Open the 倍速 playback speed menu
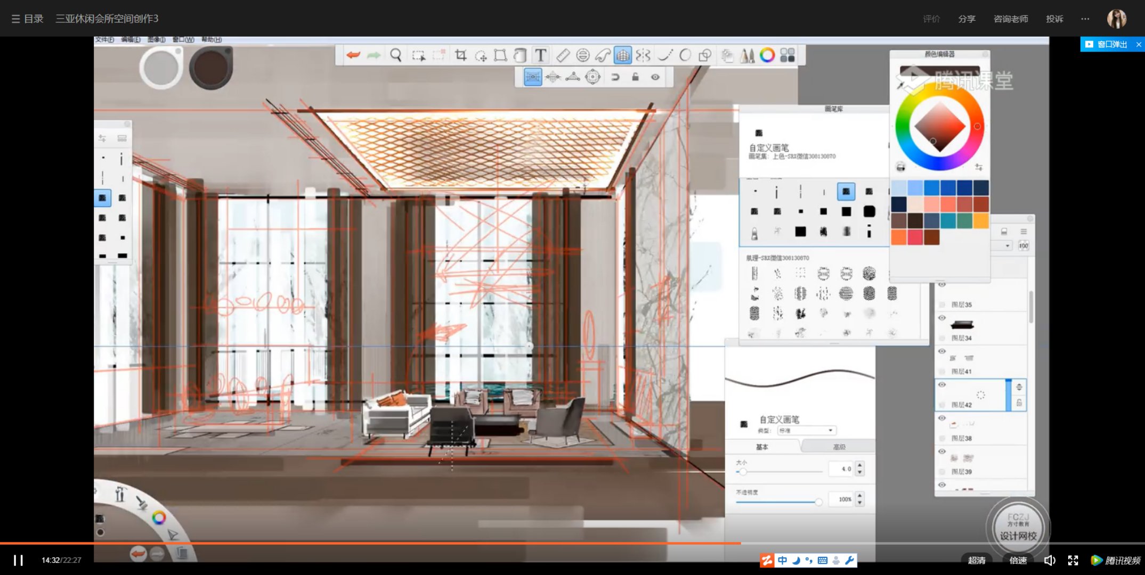 point(1018,560)
